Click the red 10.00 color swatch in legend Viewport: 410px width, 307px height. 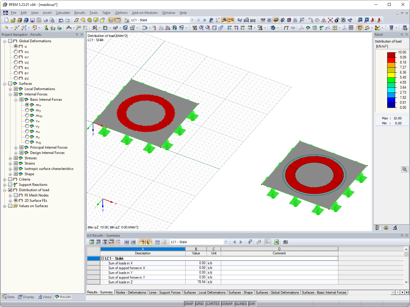click(x=391, y=55)
